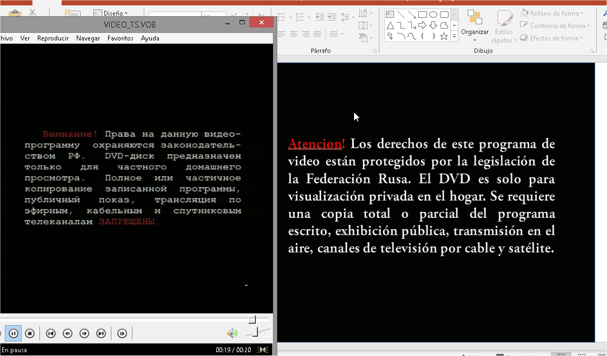Screen dimensions: 607x356
Task: Fast-forward the video with the double-right arrow button
Action: tap(84, 333)
